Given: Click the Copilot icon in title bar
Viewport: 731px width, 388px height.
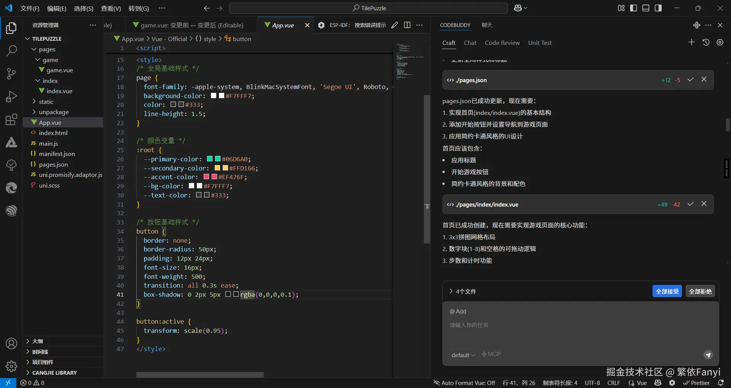Looking at the screenshot, I should [518, 8].
